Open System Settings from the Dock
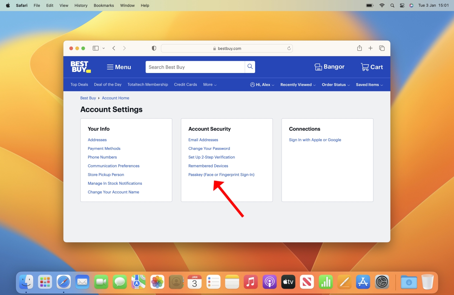This screenshot has width=454, height=295. (382, 282)
